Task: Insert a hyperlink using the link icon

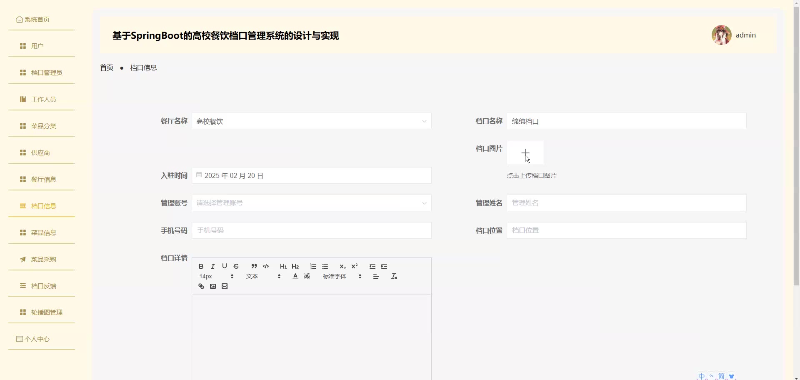Action: [x=201, y=286]
